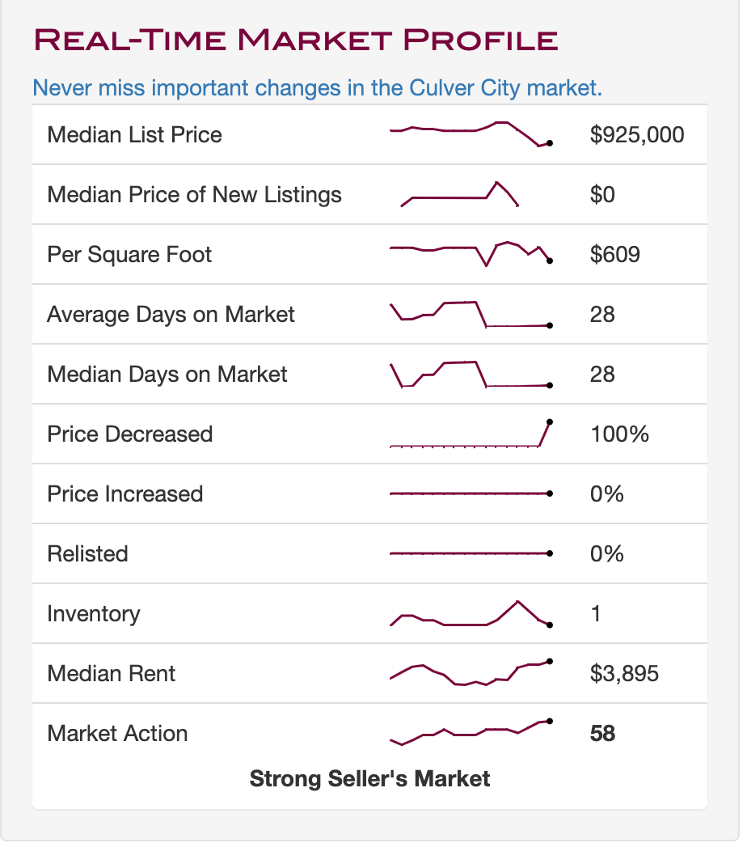Click the Culver City market link
747x843 pixels.
tap(317, 87)
